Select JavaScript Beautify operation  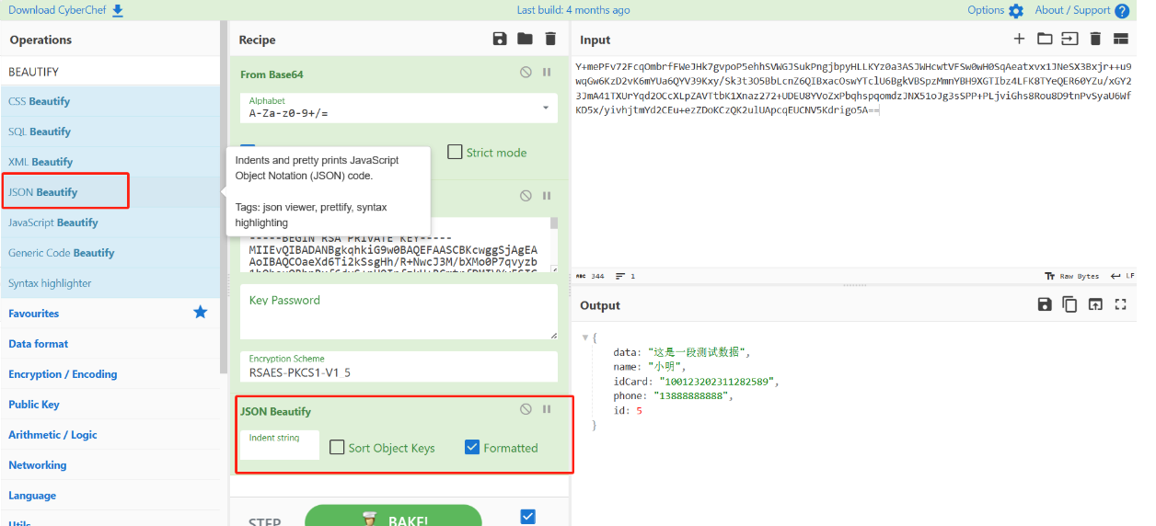[110, 223]
